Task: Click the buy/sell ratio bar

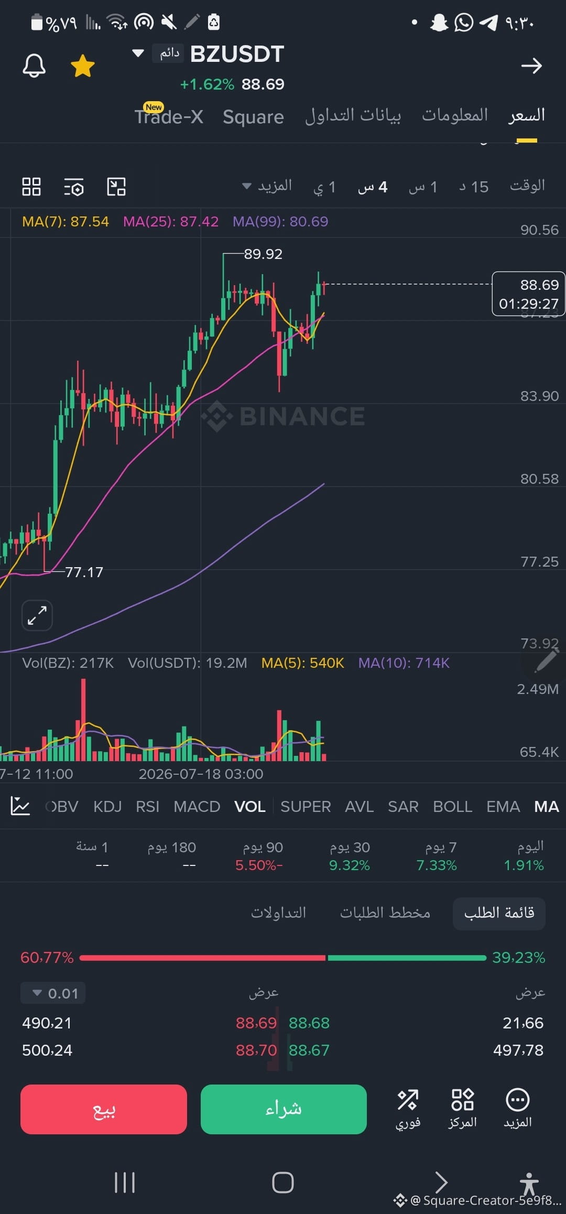Action: pos(283,958)
